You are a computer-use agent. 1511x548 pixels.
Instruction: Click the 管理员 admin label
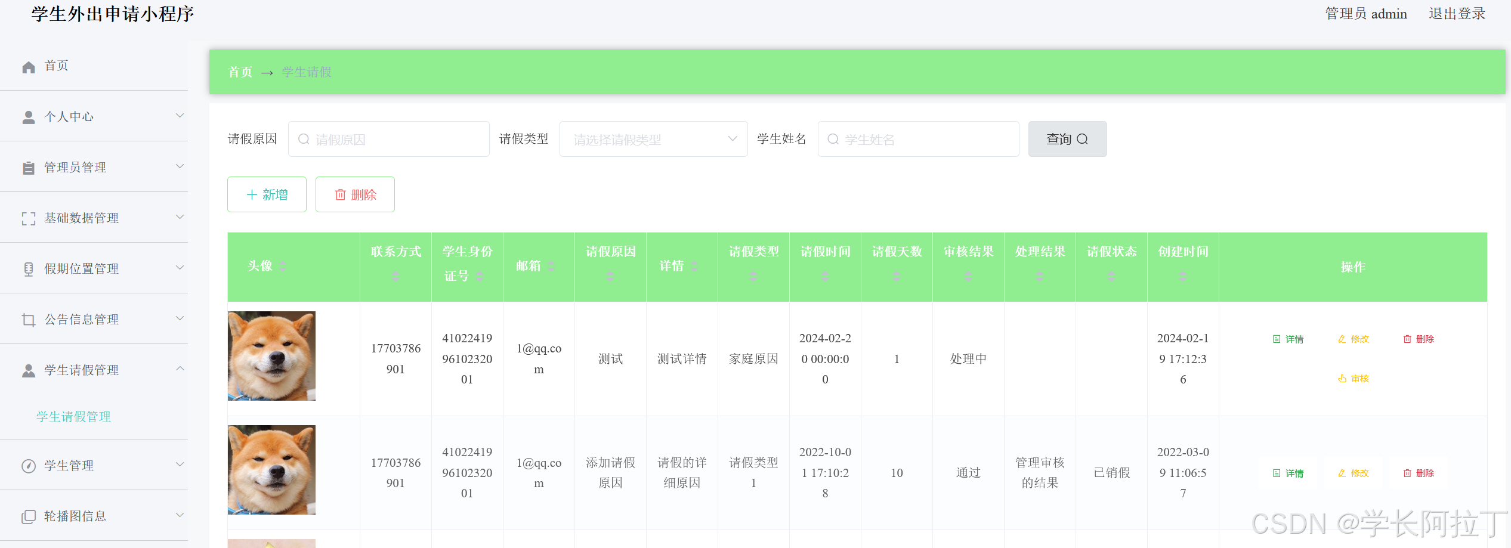click(1366, 14)
